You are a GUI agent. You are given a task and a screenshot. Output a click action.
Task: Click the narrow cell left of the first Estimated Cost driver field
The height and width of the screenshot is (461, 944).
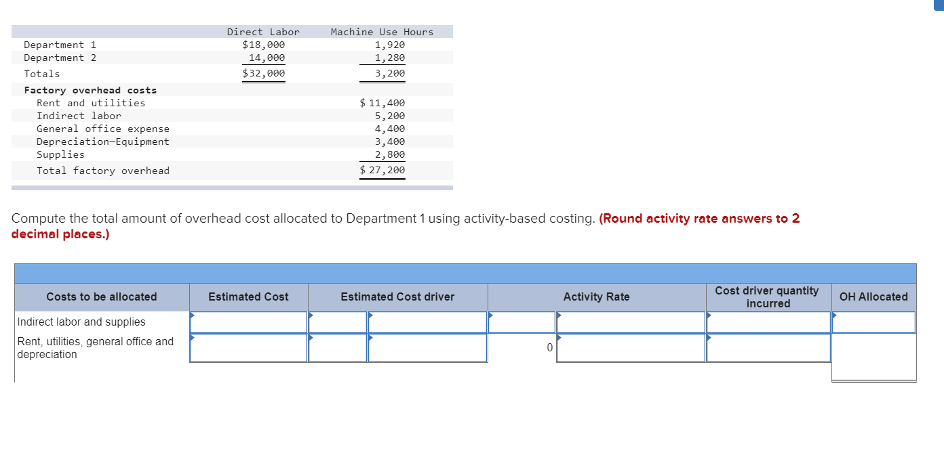click(338, 322)
